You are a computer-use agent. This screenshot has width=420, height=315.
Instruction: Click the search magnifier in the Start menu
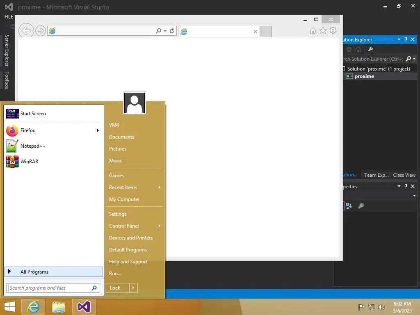tap(94, 288)
